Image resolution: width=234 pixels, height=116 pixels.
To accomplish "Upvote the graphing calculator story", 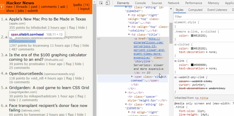I will click(x=6, y=55).
